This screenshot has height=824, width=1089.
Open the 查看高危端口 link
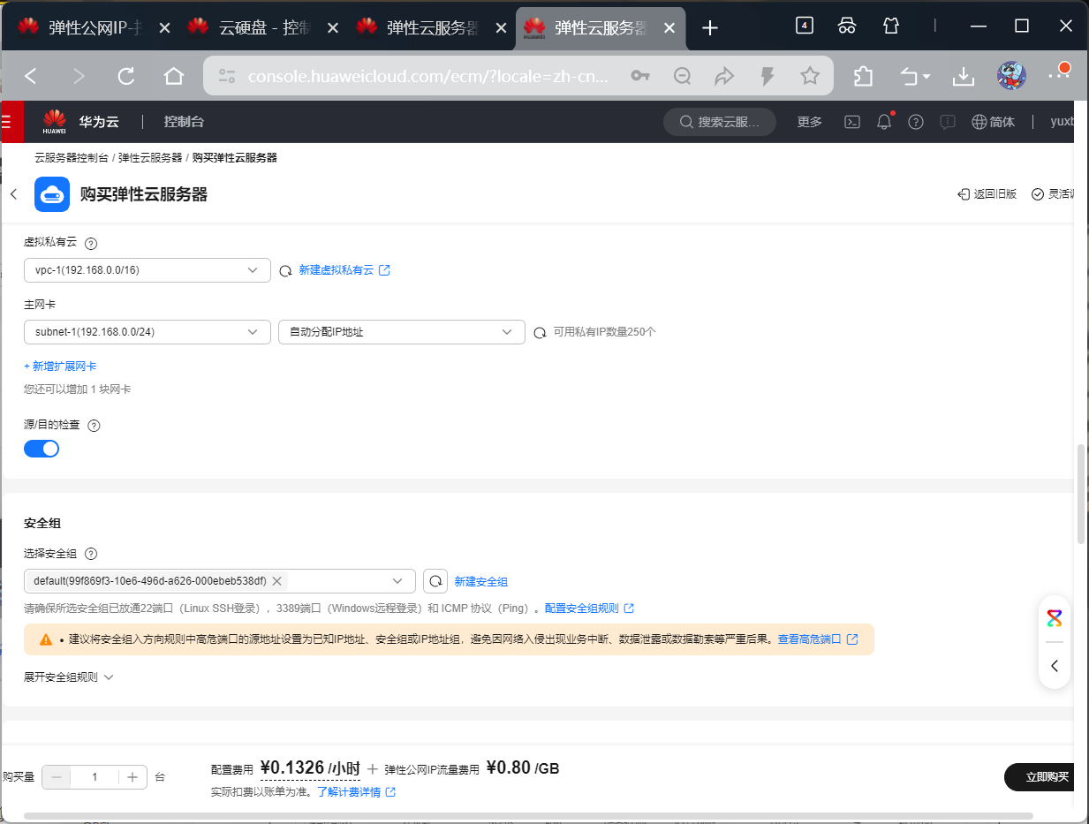point(817,639)
